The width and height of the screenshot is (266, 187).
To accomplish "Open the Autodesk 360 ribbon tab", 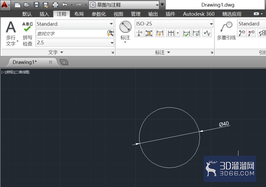I will coord(199,14).
